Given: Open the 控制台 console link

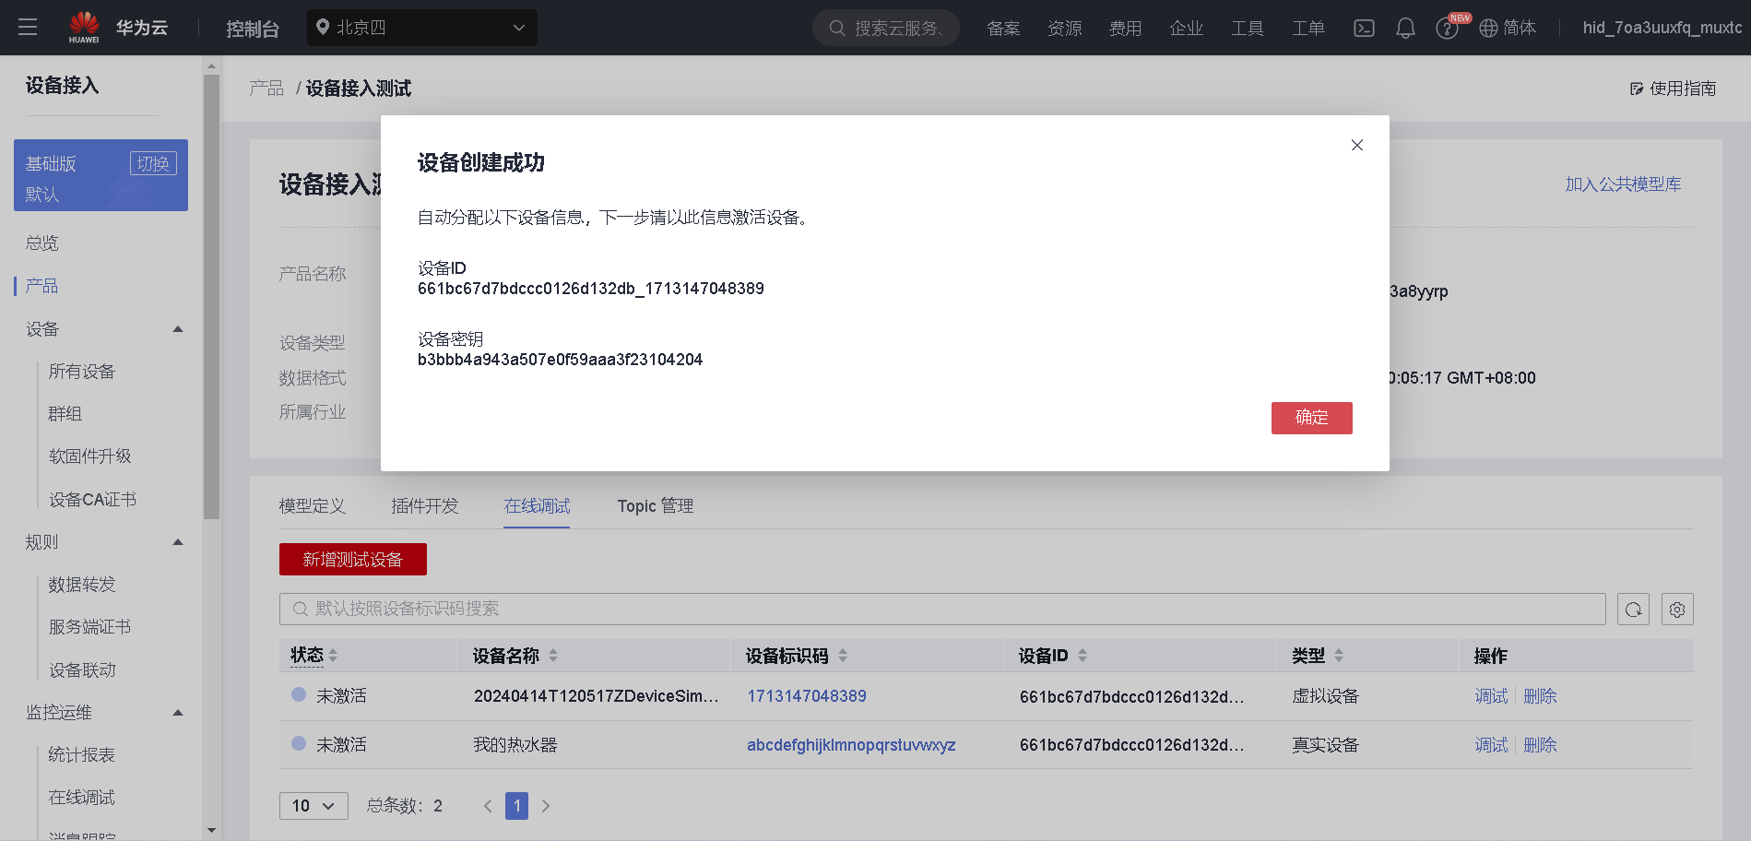Looking at the screenshot, I should coord(253,29).
